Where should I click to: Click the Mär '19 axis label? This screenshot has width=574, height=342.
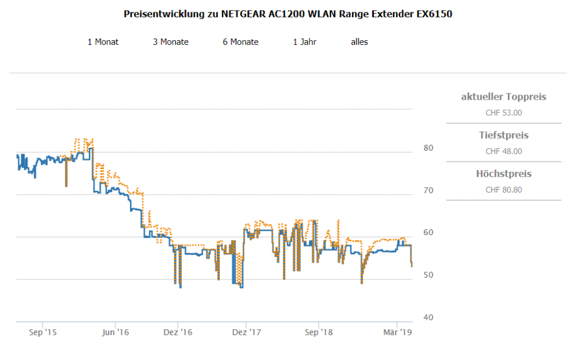tap(397, 332)
